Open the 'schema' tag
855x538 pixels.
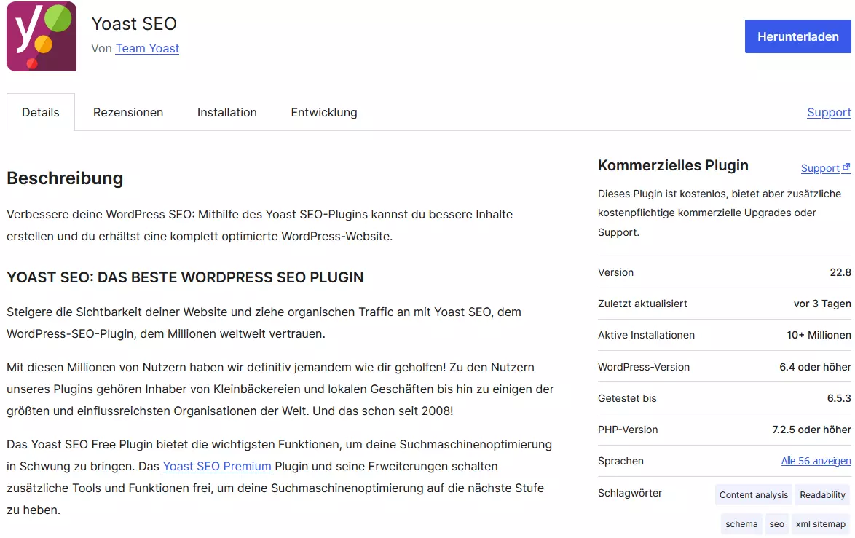pos(741,523)
